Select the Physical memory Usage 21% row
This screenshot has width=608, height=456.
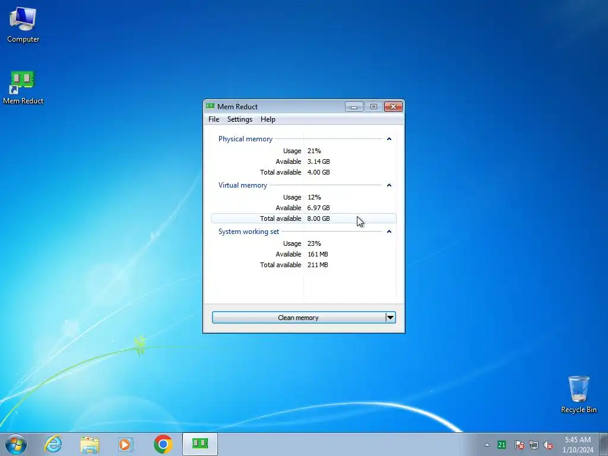[303, 151]
